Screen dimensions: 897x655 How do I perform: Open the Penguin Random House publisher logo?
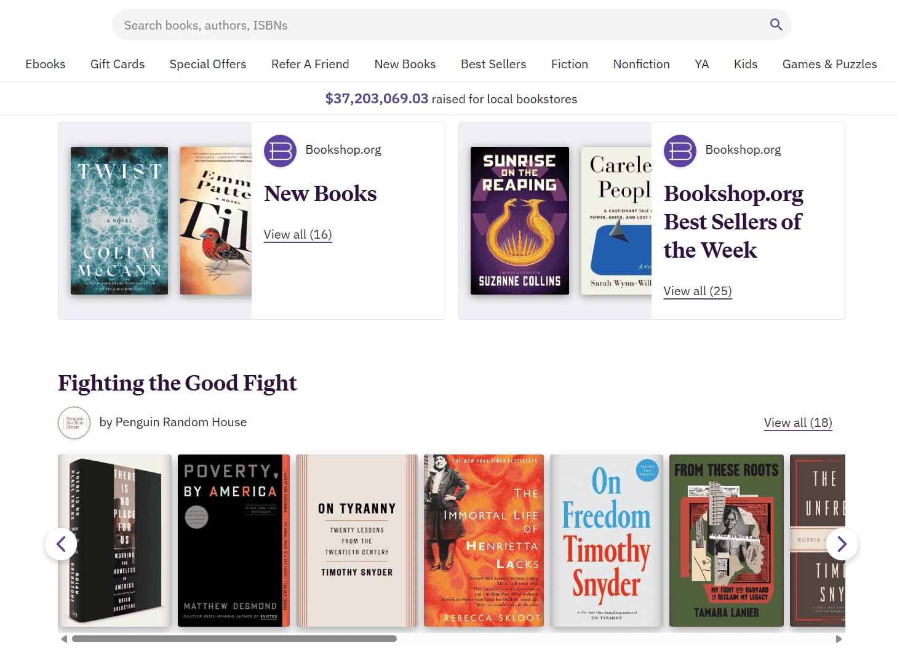pyautogui.click(x=74, y=423)
